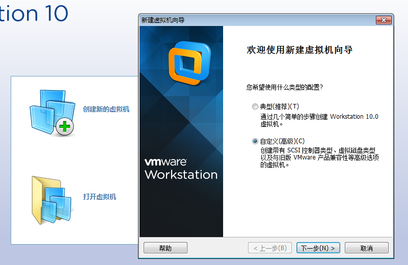Click the Workstation 10.0 typical description text
Screen dimensions: 408x265
tap(319, 120)
